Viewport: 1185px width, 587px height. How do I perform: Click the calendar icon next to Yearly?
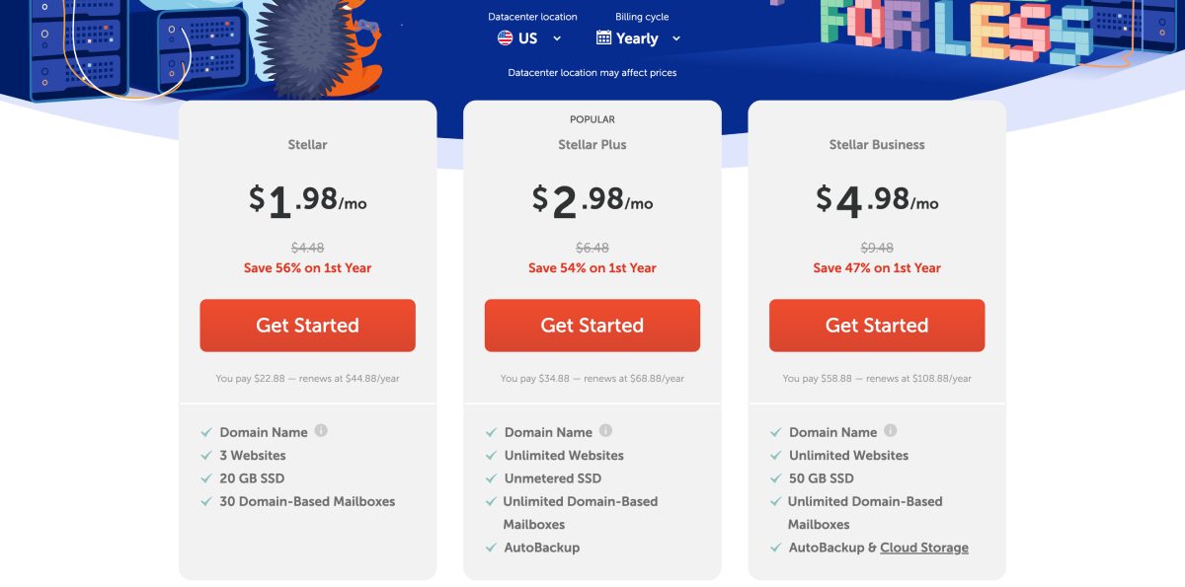(x=603, y=37)
